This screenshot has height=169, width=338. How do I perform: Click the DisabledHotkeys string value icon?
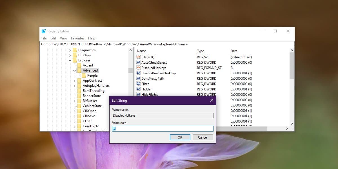tap(138, 68)
